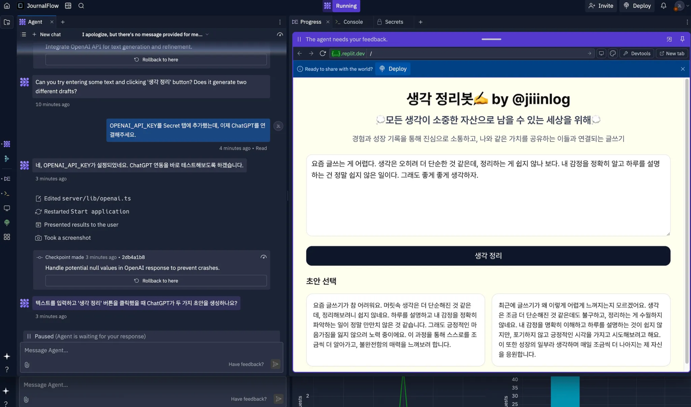Open the search magnifier icon

coord(81,6)
